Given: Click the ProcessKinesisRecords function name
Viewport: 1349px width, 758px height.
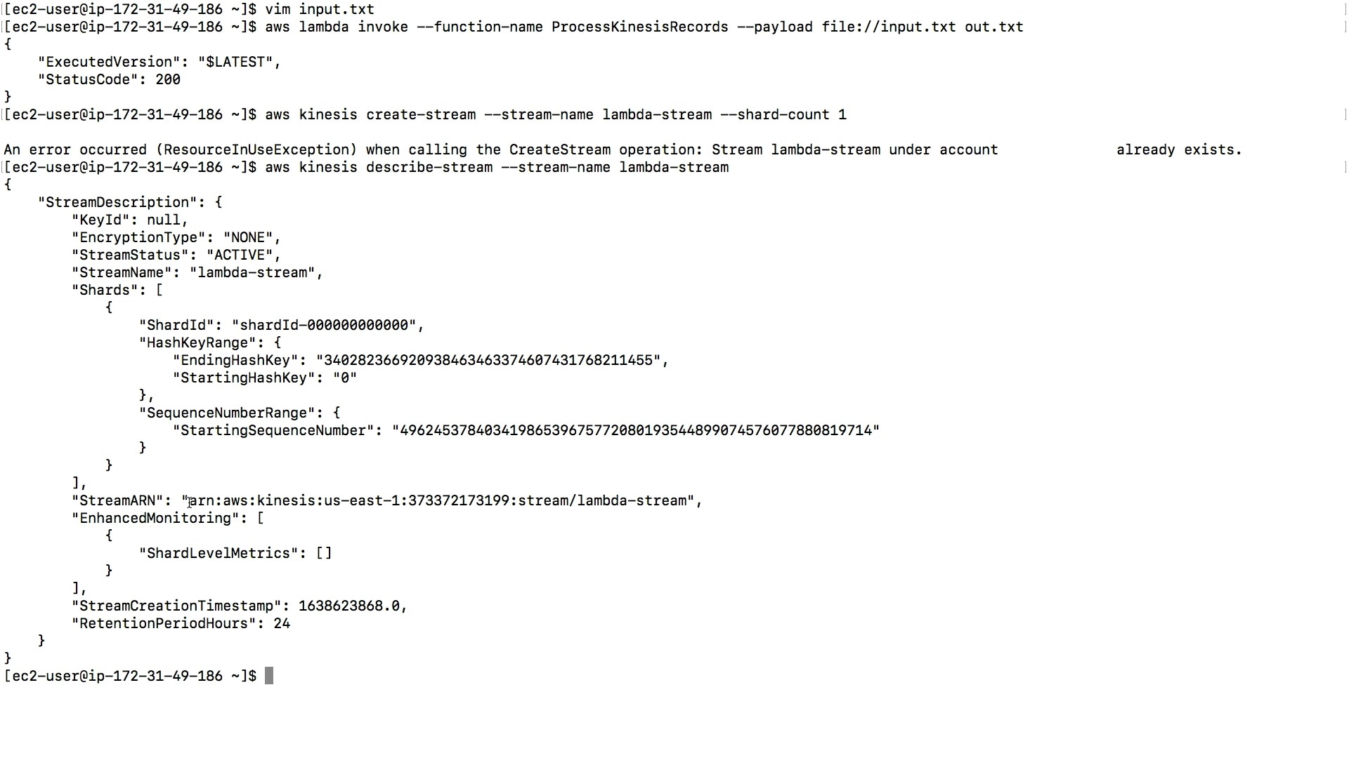Looking at the screenshot, I should [x=639, y=27].
